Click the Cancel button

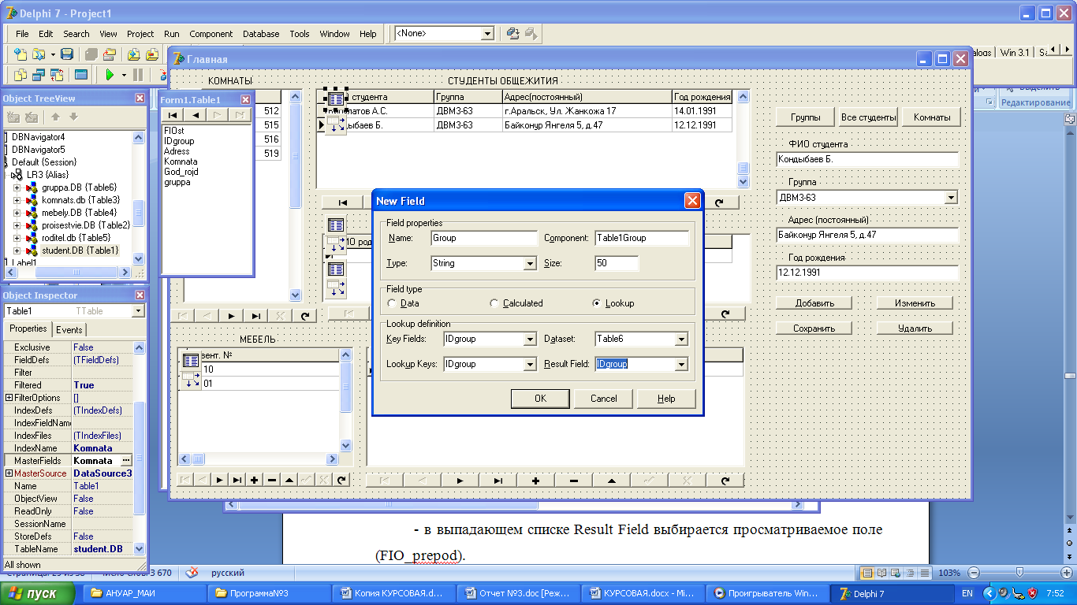click(603, 399)
